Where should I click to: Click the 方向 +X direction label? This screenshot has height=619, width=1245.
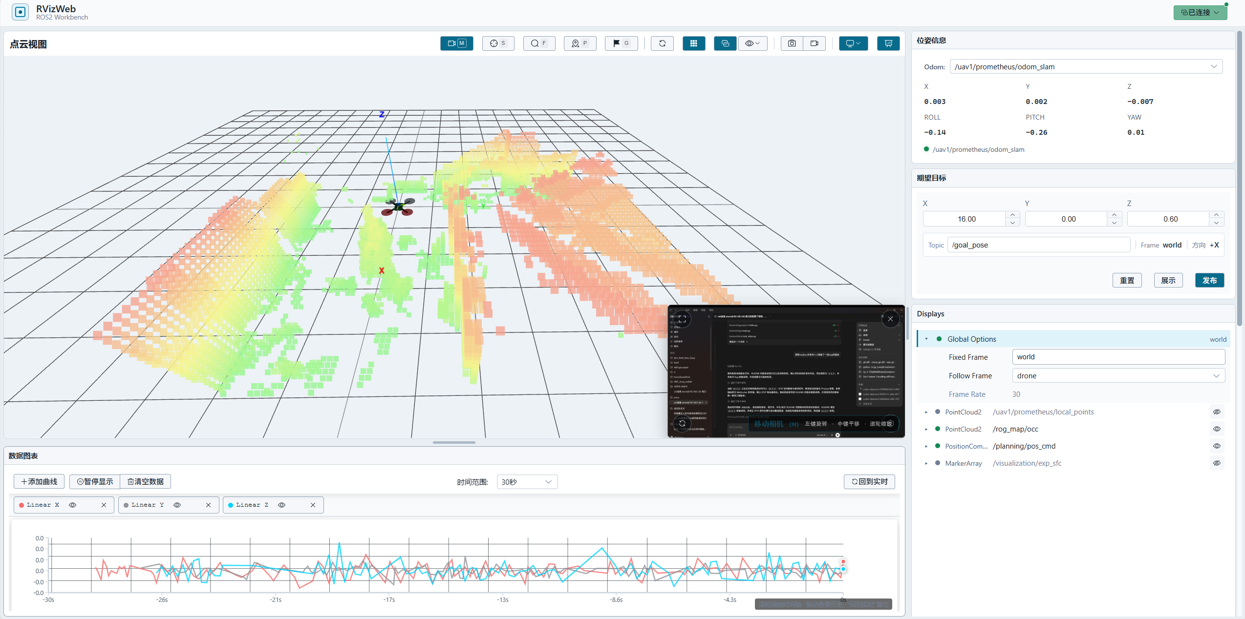1205,245
